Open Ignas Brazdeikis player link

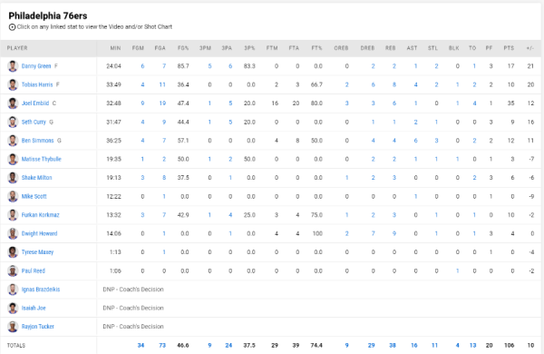click(41, 290)
